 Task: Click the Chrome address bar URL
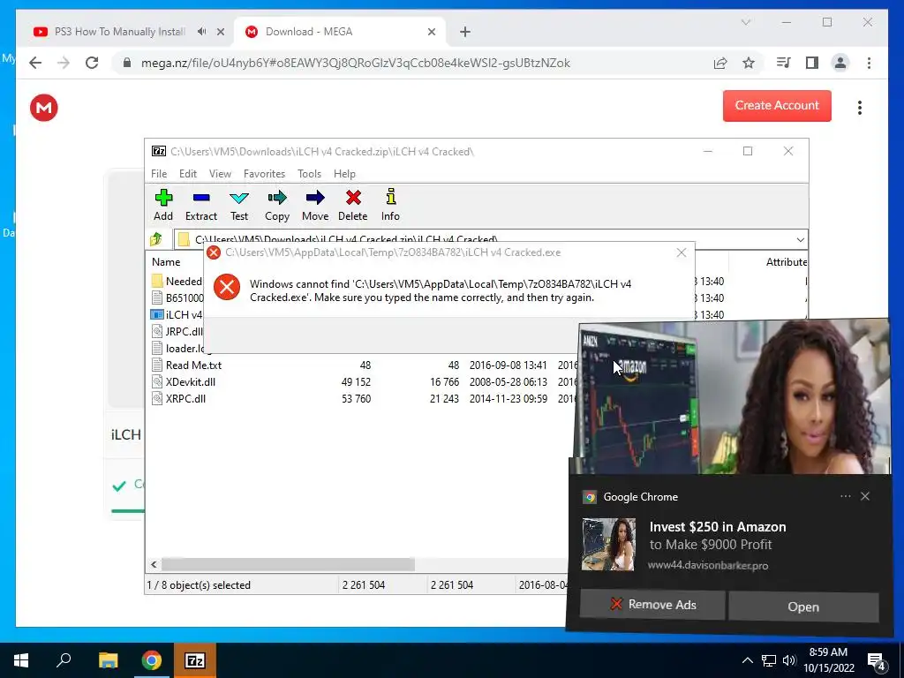[x=355, y=63]
